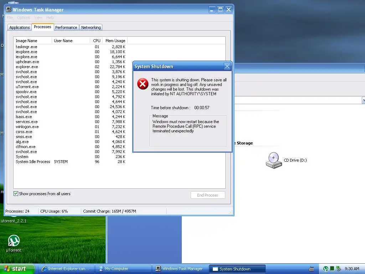Click the Safely Remove Hardware tray icon

point(338,269)
